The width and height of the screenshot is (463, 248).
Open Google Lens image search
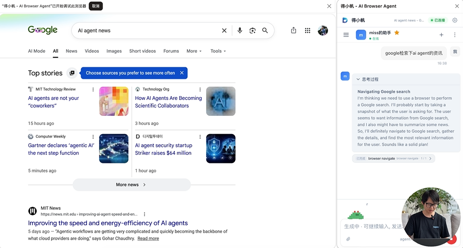point(252,30)
